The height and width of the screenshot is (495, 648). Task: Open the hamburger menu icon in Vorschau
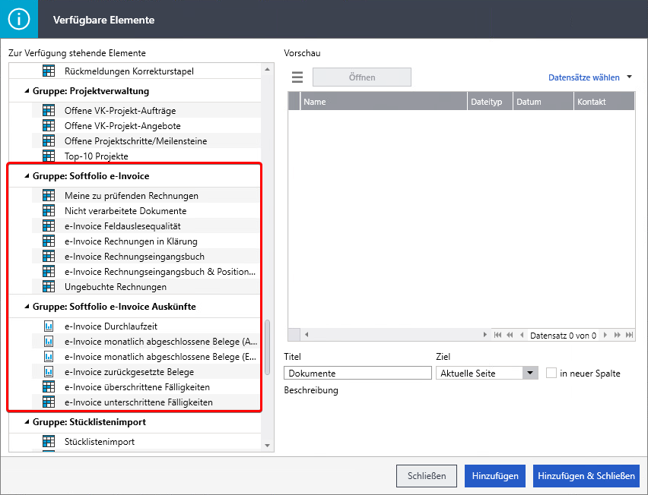coord(297,77)
